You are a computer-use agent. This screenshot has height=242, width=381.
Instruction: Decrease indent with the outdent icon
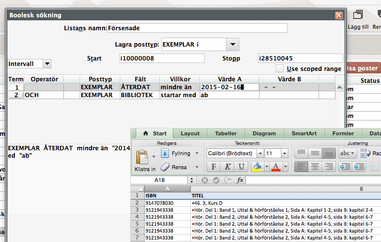click(x=345, y=167)
